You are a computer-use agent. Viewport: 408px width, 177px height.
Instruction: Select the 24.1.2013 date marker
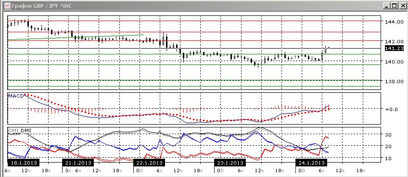click(x=311, y=163)
